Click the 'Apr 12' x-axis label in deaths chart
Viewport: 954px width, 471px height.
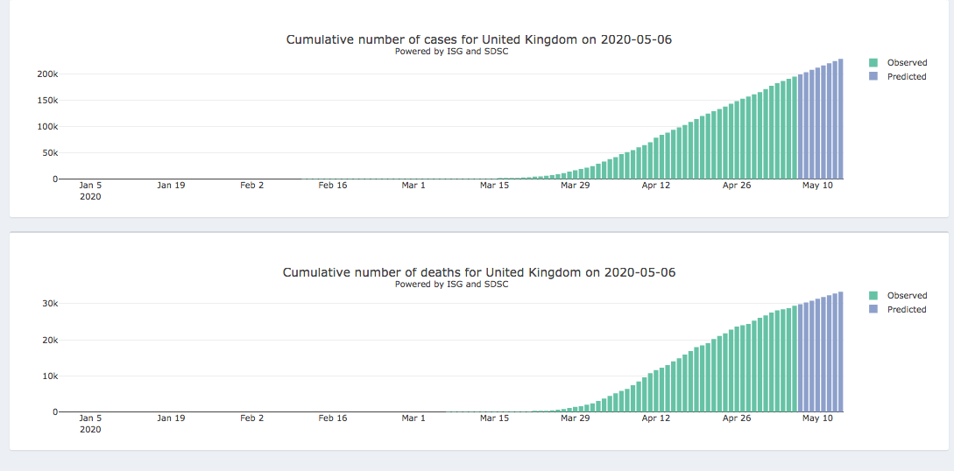(x=655, y=418)
